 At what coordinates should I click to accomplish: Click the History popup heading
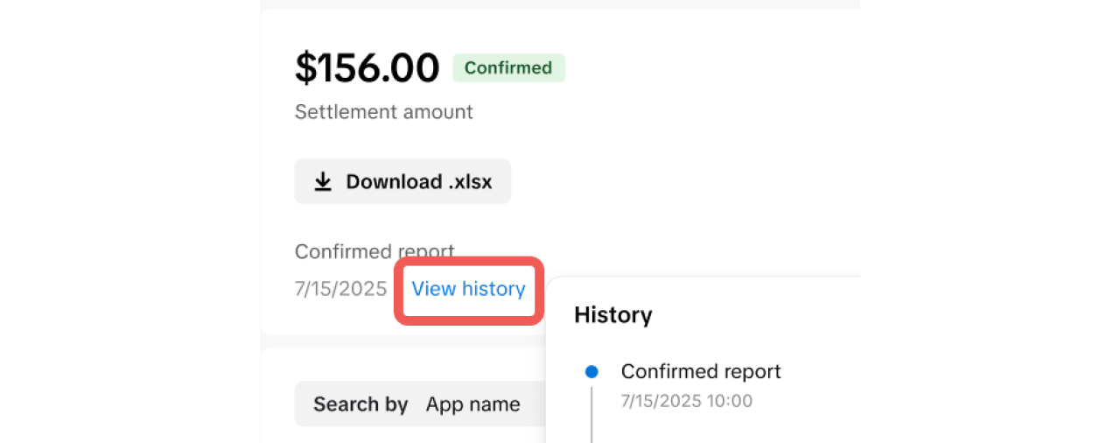(x=612, y=315)
